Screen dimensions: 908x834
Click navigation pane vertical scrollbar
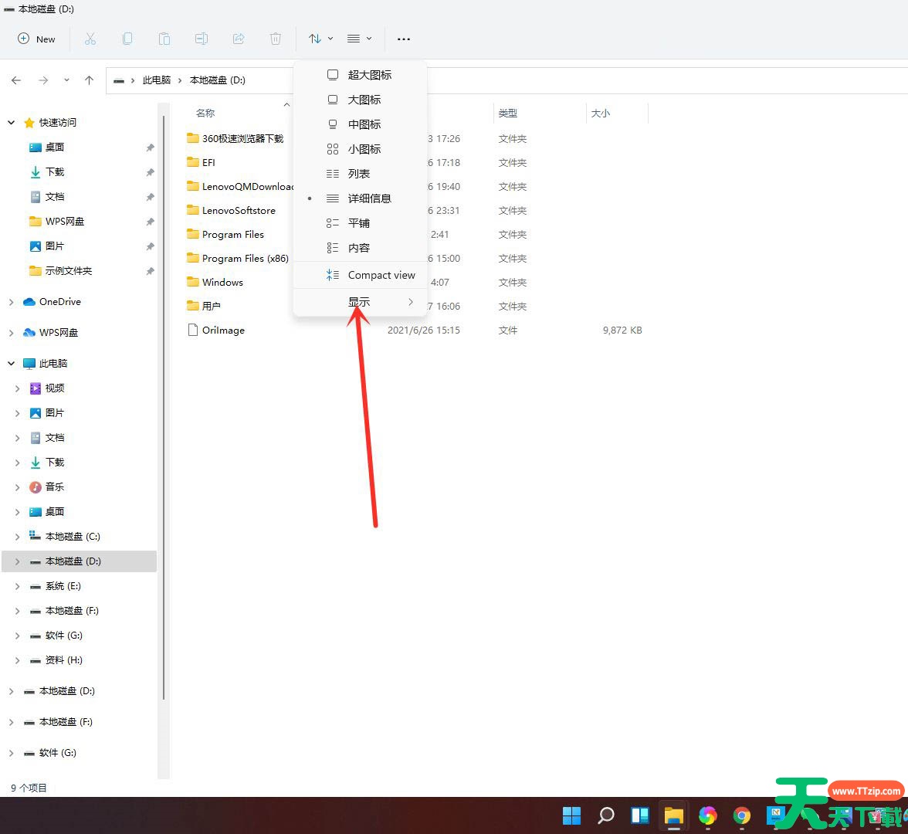point(164,407)
